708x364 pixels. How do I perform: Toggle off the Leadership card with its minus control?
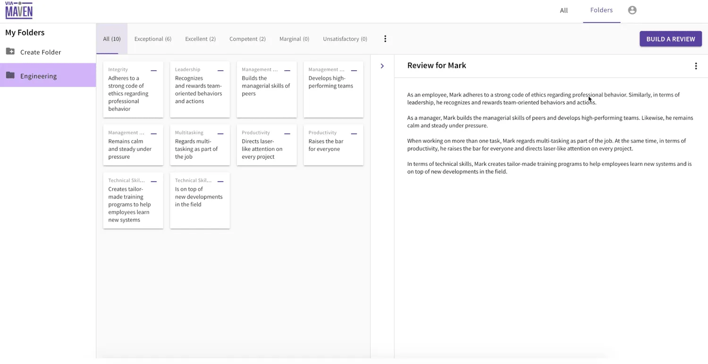(x=220, y=70)
